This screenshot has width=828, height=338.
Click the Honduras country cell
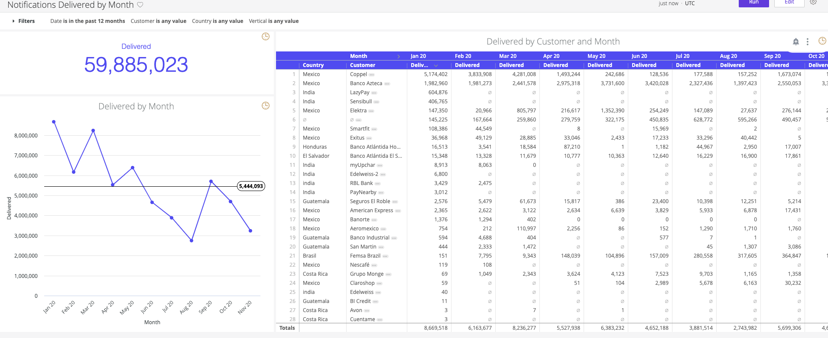click(315, 147)
